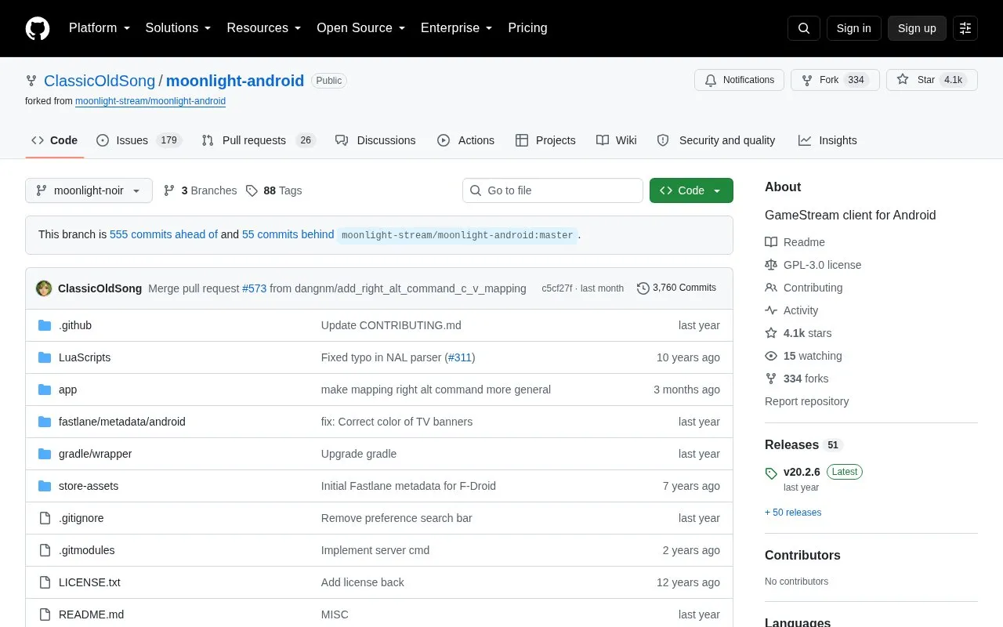This screenshot has width=1003, height=627.
Task: Click the book icon next to Readme
Action: [771, 242]
